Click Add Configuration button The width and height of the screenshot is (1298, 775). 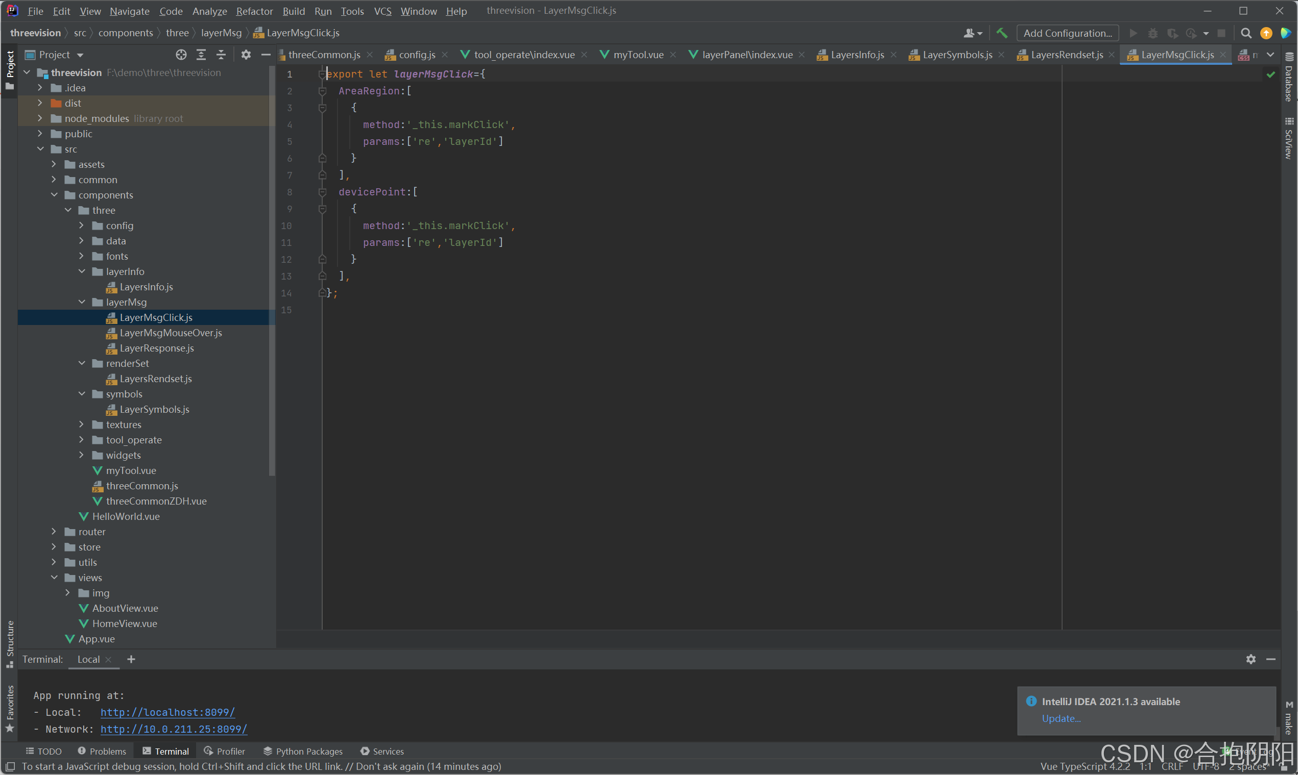pos(1067,33)
